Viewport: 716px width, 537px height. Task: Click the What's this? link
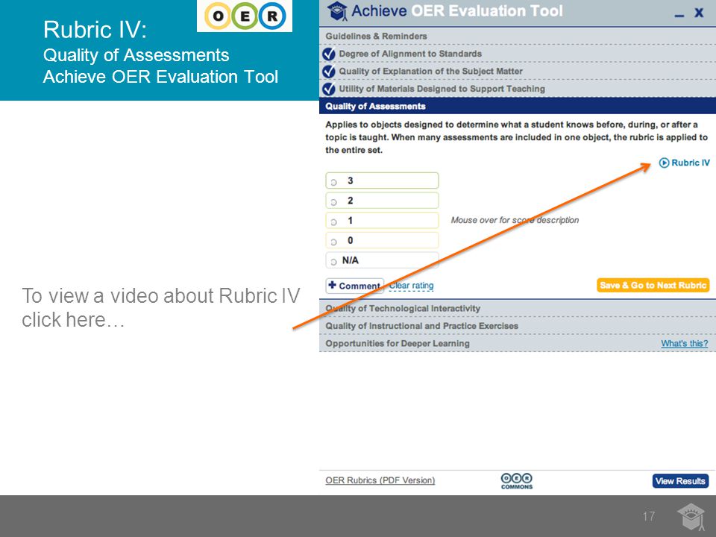685,343
